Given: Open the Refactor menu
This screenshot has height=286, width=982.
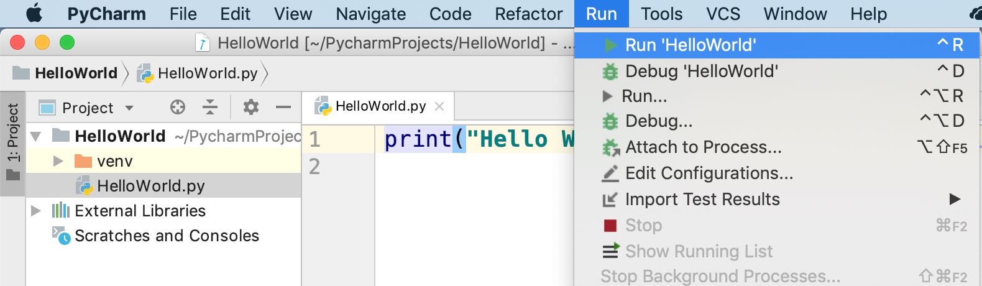Looking at the screenshot, I should coord(528,14).
